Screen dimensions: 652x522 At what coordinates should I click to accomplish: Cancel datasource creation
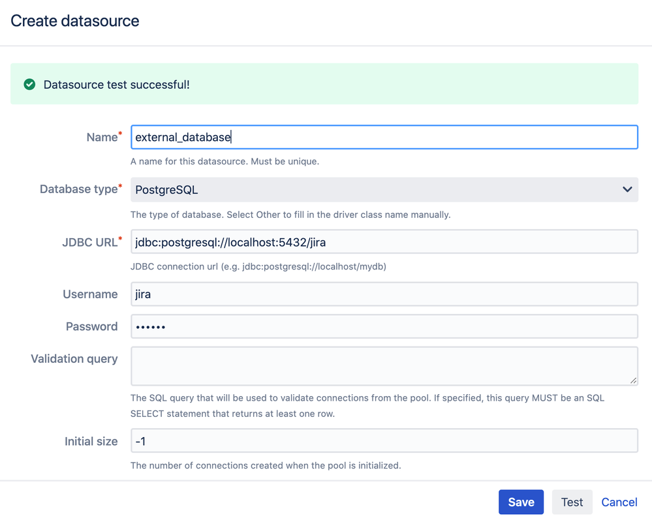pyautogui.click(x=619, y=502)
